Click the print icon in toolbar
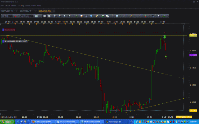Viewport: 199px width, 124px height. (x=86, y=16)
